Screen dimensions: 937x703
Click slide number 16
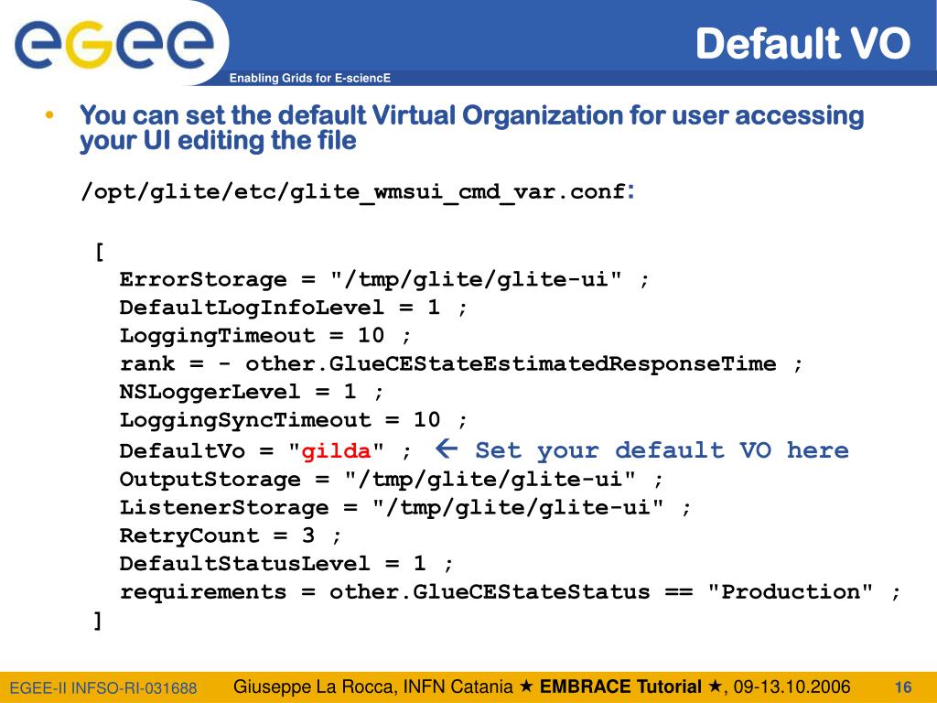[x=903, y=687]
